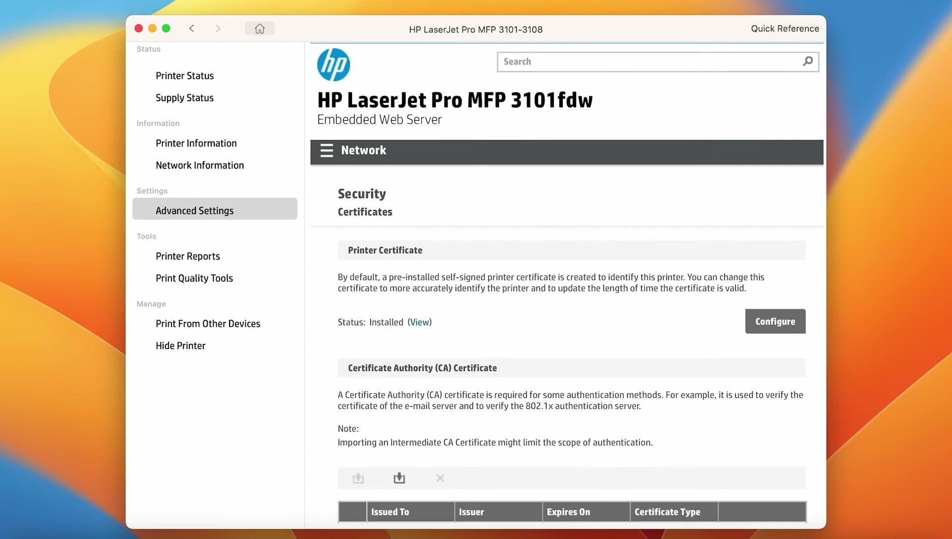This screenshot has height=539, width=952.
Task: Open the View certificate link
Action: (x=420, y=323)
